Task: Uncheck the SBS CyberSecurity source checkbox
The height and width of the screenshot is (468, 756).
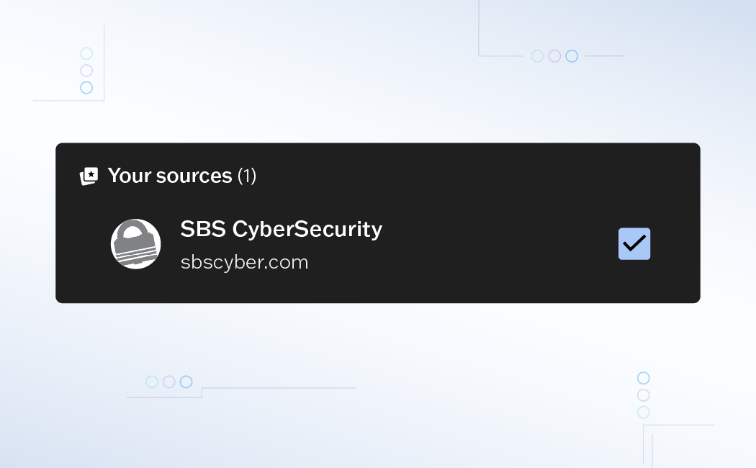Action: point(634,244)
